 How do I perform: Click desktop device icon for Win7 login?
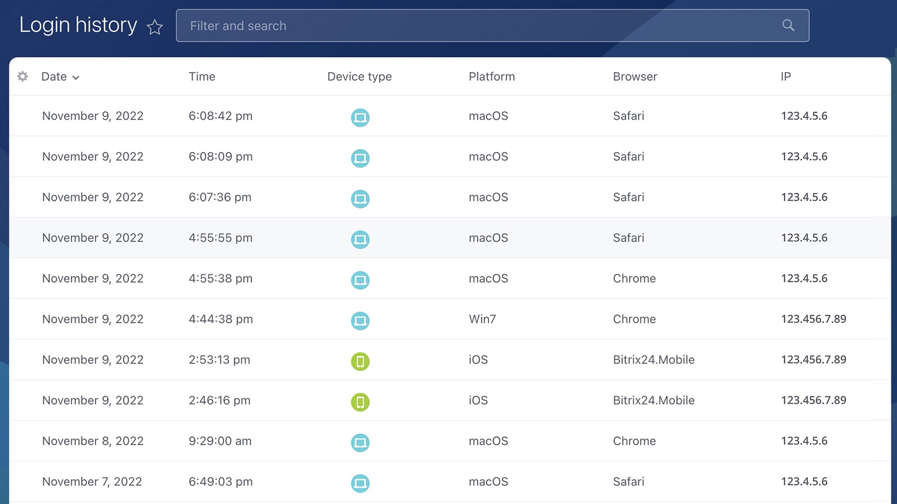pos(360,321)
